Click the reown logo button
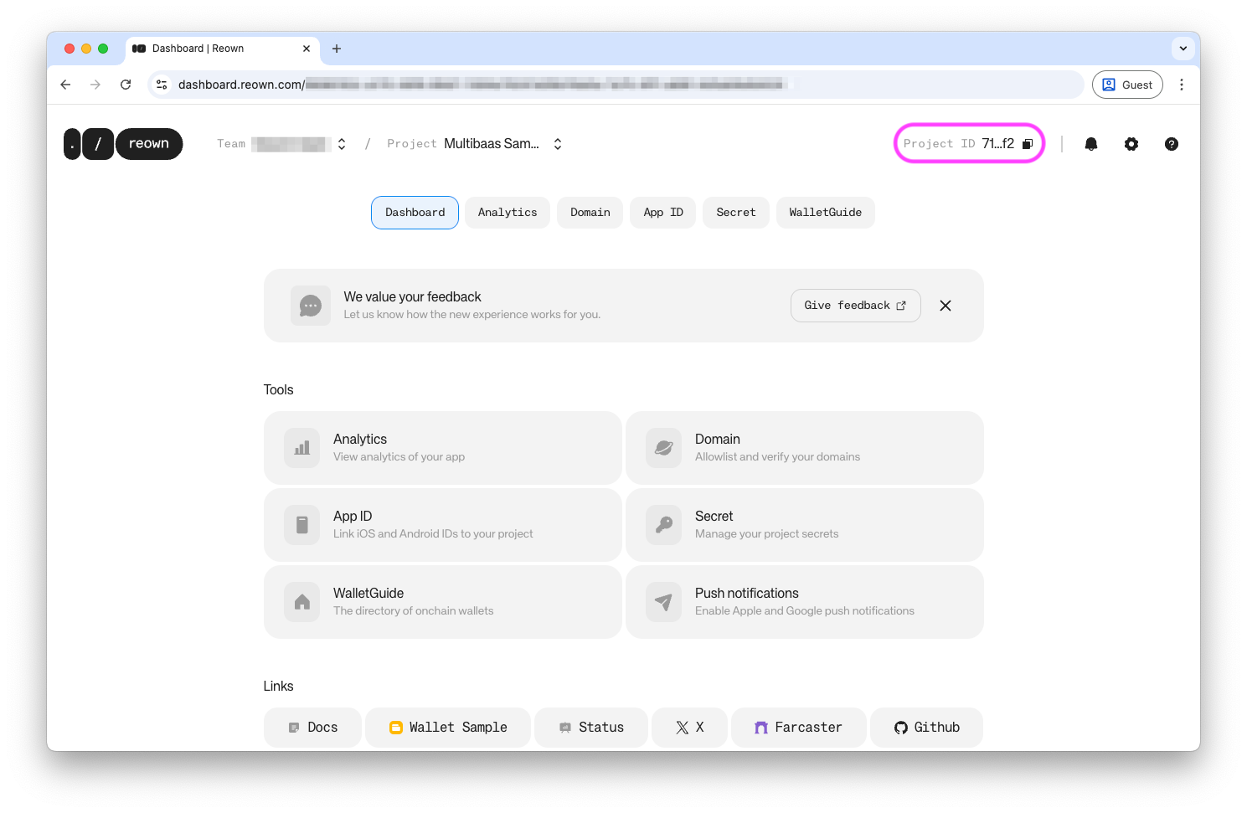 point(149,143)
